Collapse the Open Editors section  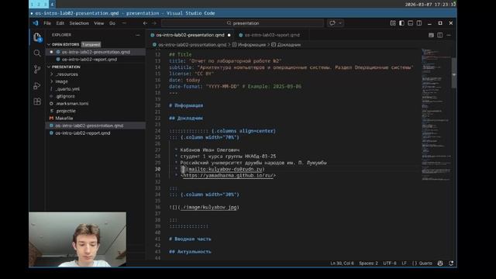click(49, 45)
